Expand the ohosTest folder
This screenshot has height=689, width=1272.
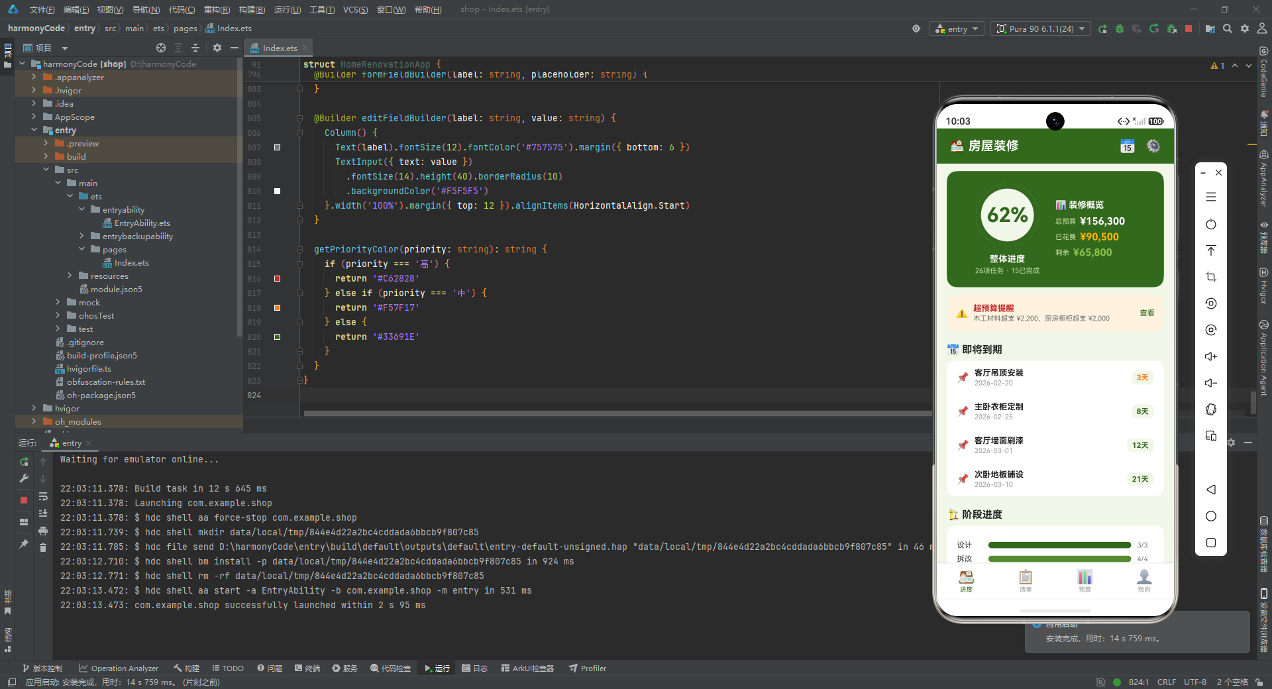pos(58,315)
